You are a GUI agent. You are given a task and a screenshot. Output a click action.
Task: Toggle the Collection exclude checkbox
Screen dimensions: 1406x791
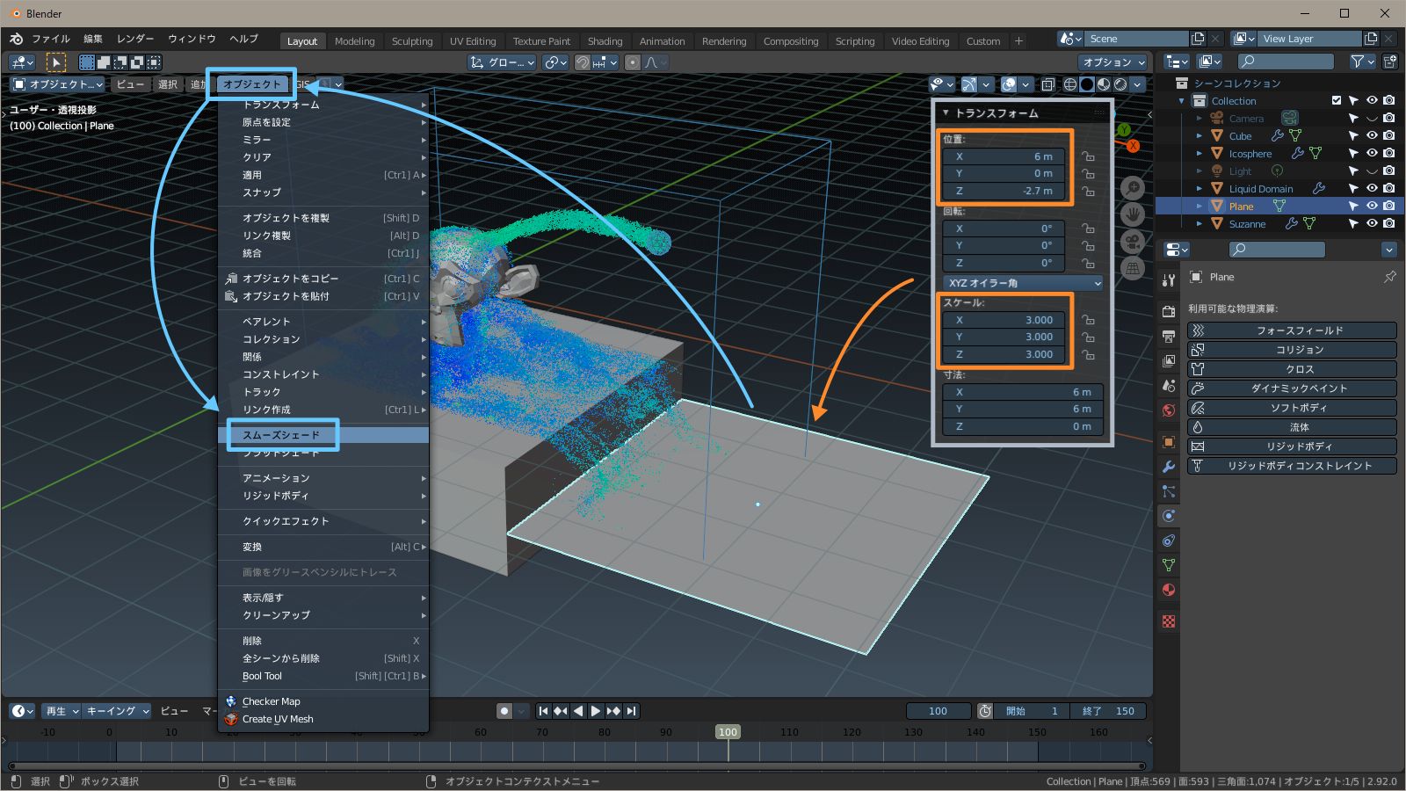coord(1337,100)
